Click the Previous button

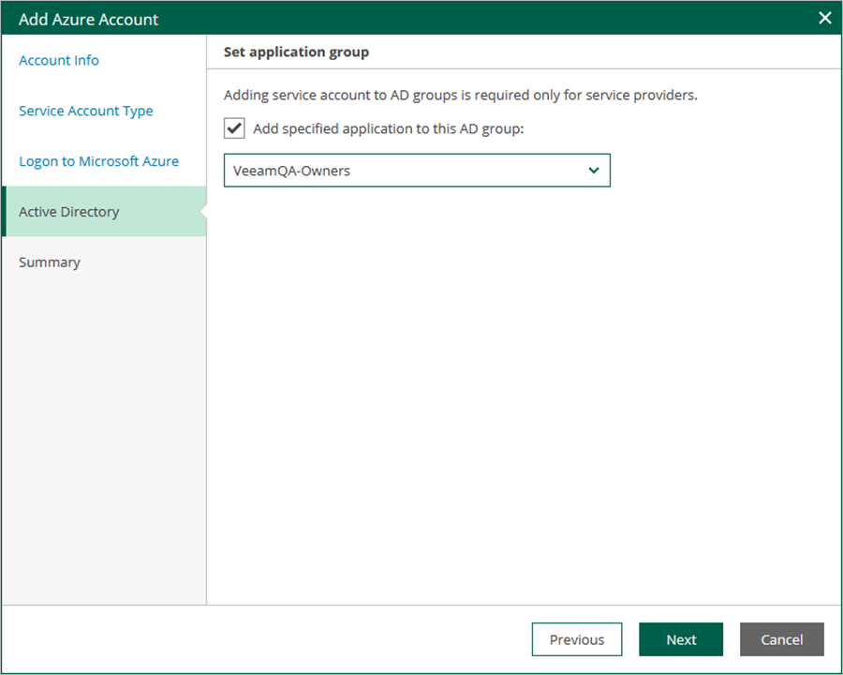[577, 639]
